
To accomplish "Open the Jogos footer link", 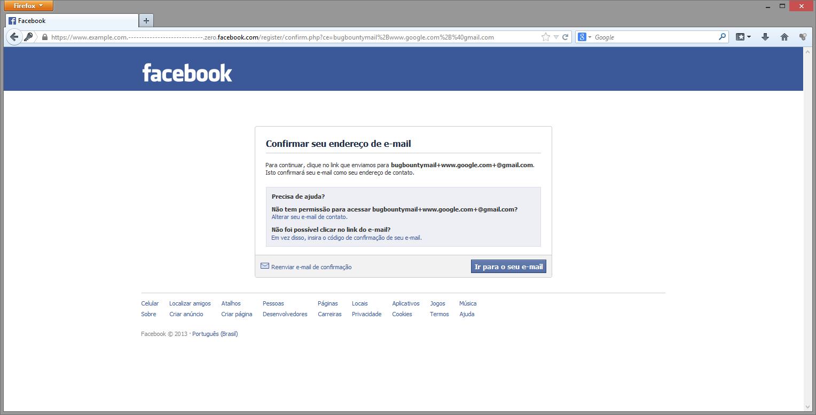I will (437, 303).
